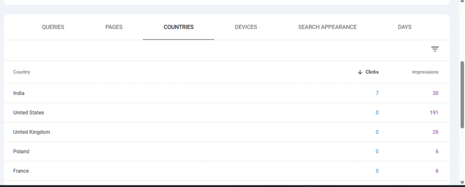Sort by Impressions column header
Viewport: 465px width, 187px height.
point(425,72)
